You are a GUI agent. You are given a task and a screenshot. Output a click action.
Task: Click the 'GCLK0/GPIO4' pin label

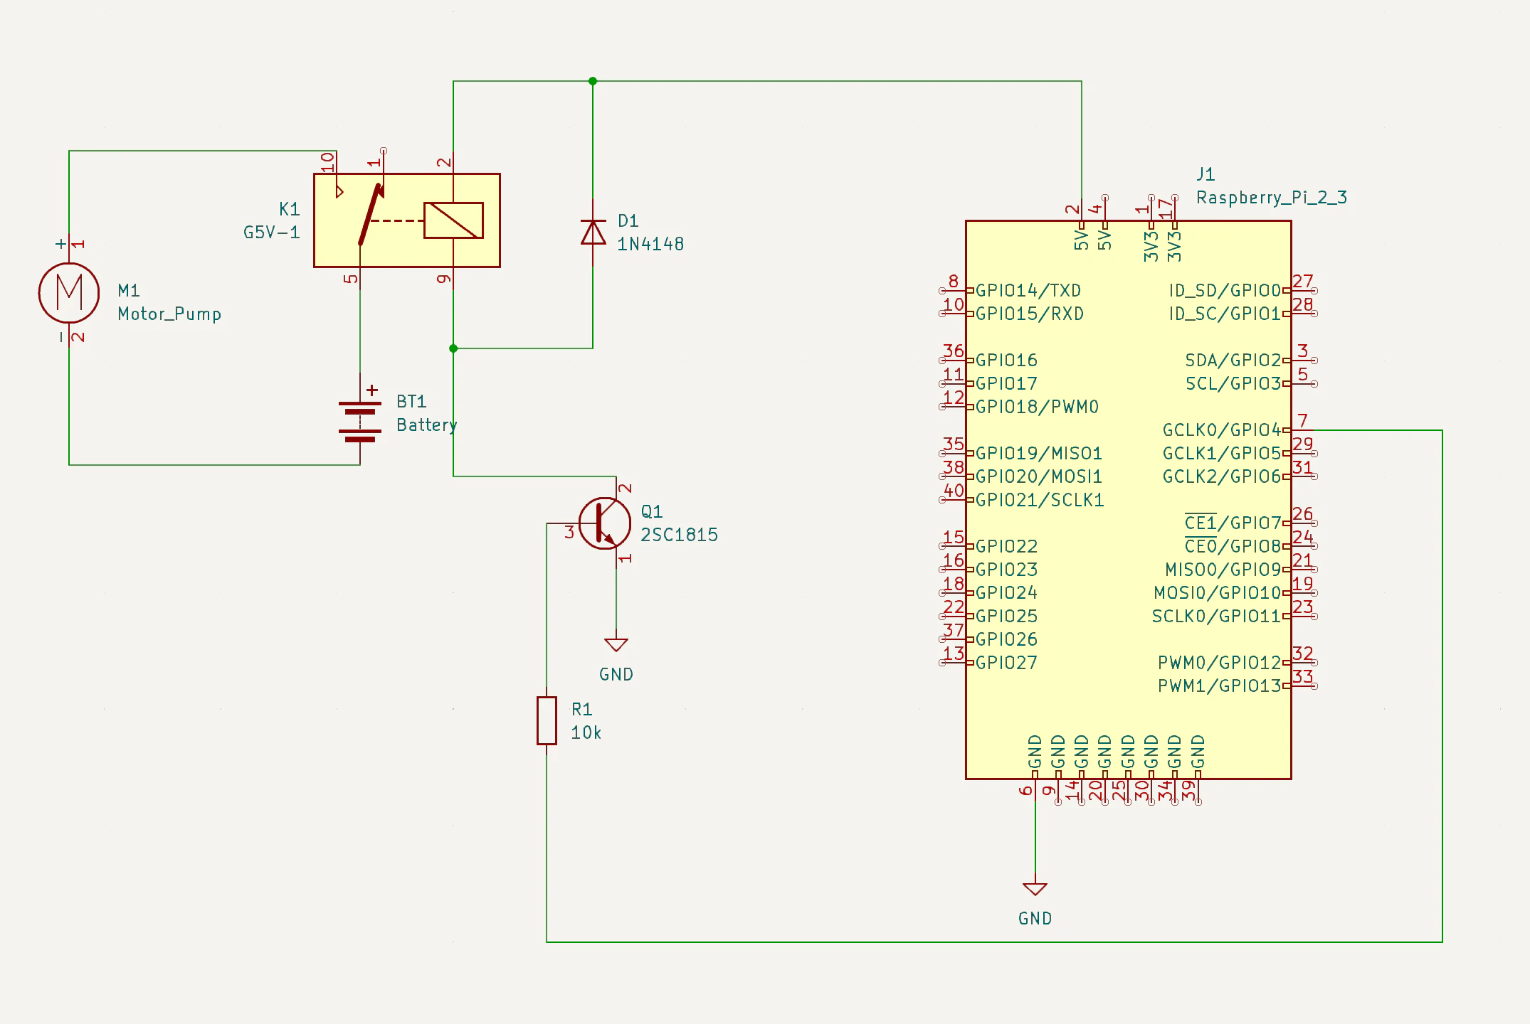pyautogui.click(x=1222, y=430)
